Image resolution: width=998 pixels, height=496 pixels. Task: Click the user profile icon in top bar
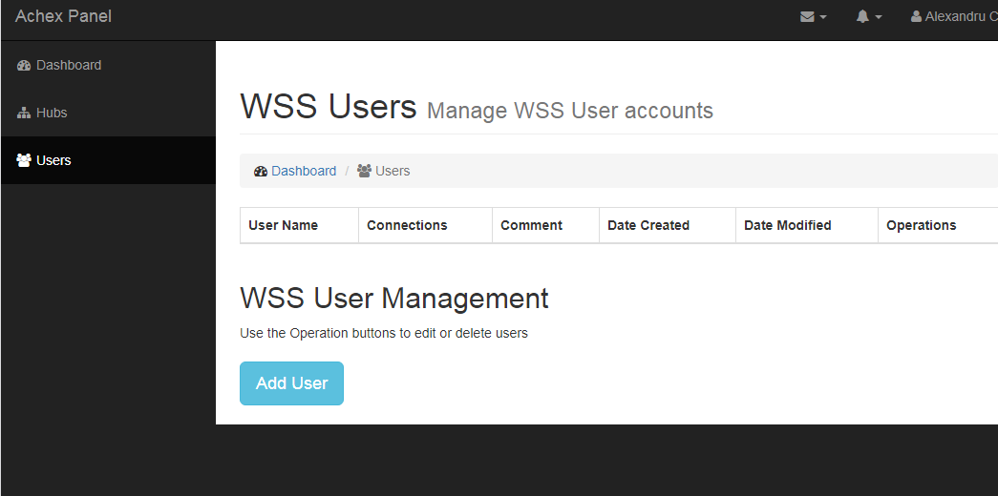coord(916,17)
